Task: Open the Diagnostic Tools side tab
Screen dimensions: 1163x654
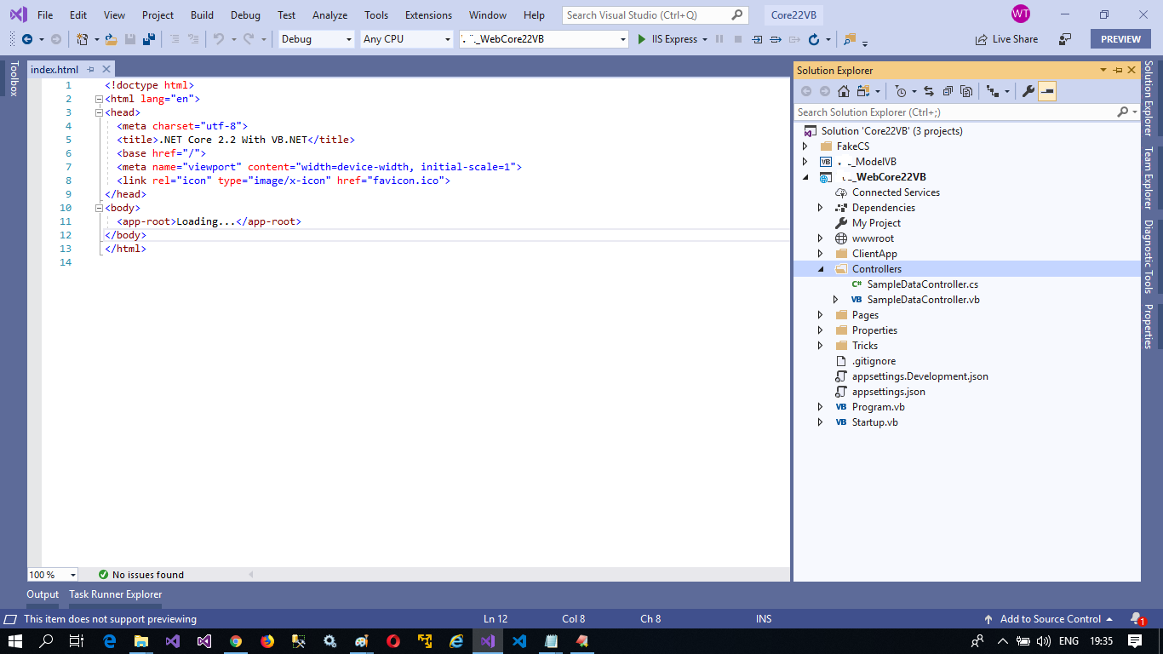Action: (x=1148, y=256)
